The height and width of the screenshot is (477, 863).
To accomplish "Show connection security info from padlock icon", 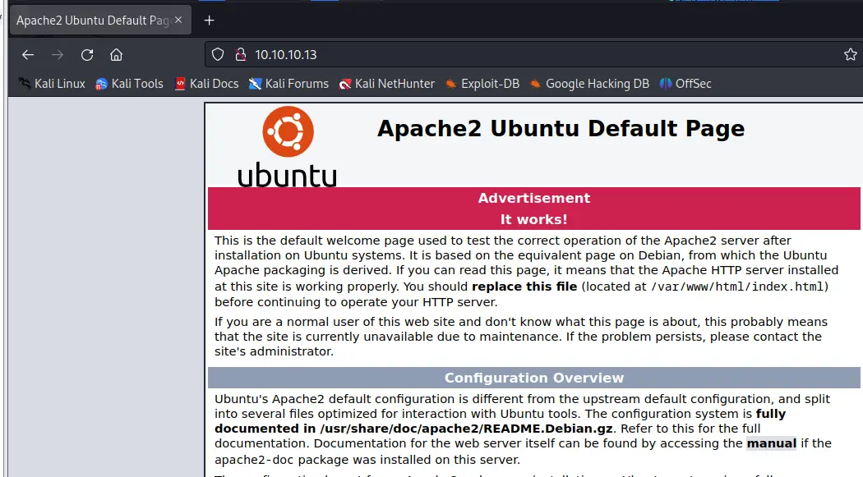I will coord(241,54).
